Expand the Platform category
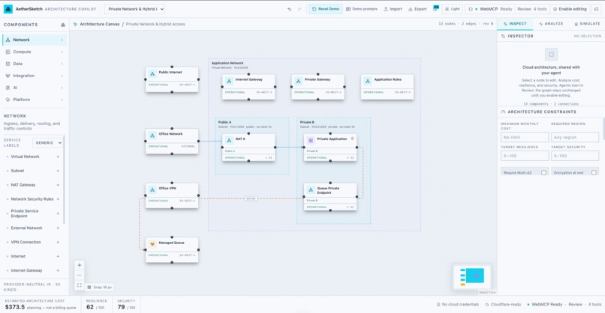Screen dimensions: 605x313 coord(35,100)
